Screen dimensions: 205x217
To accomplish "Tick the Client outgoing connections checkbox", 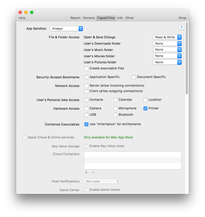I will pyautogui.click(x=86, y=91).
